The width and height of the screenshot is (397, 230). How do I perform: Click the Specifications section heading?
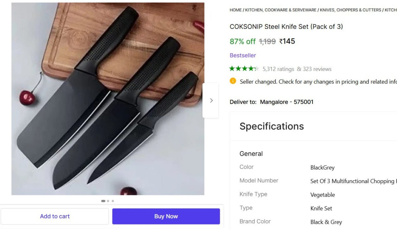[x=272, y=126]
